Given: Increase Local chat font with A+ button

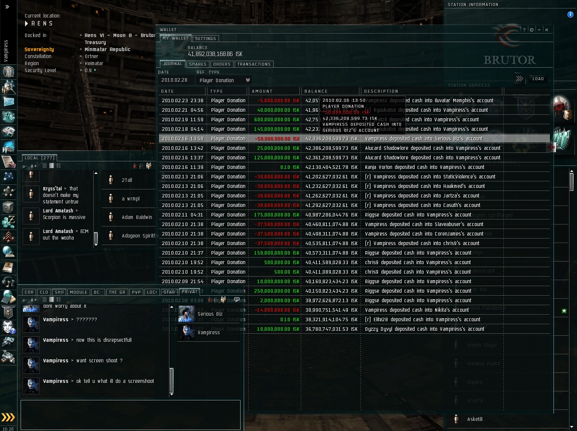Looking at the screenshot, I should pos(34,166).
